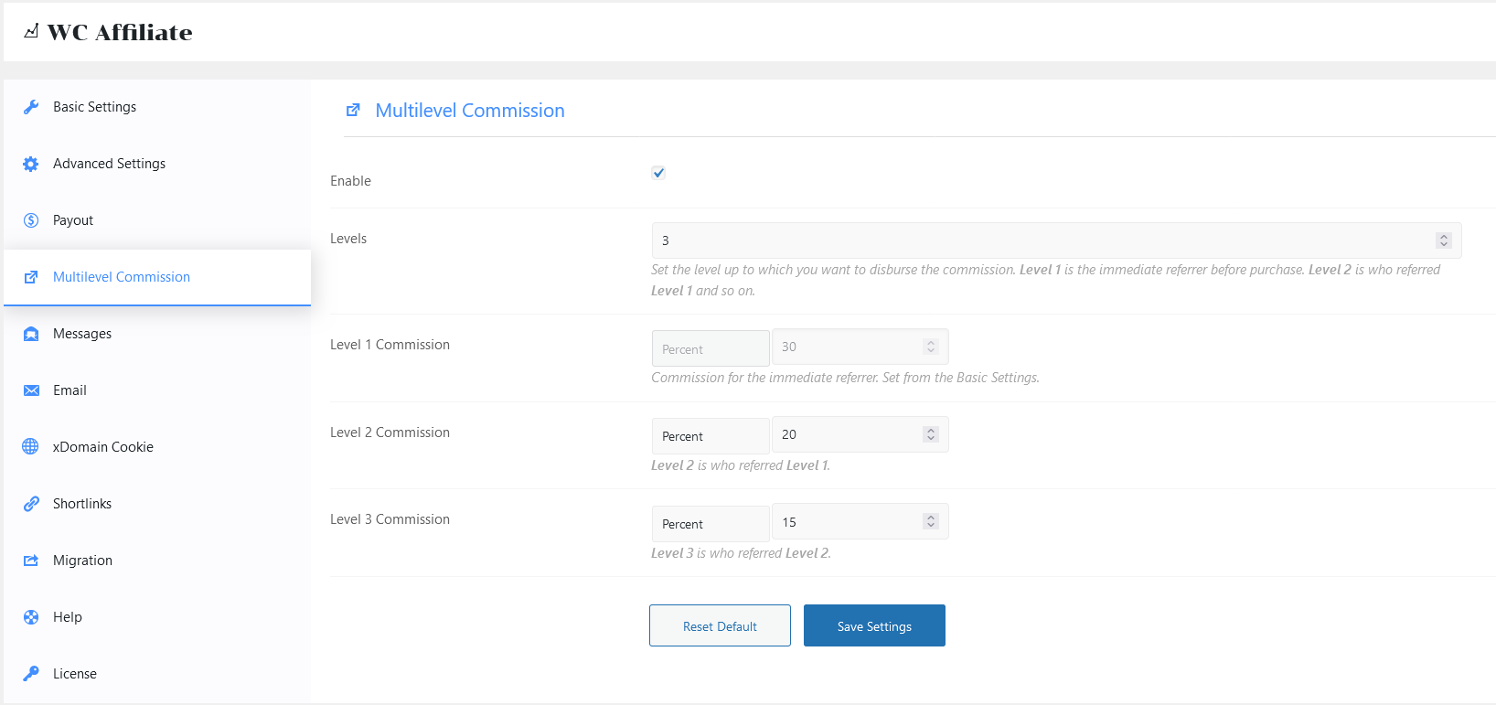Click hint 'Level 2 is who referred Level 1'
This screenshot has width=1496, height=705.
click(x=741, y=465)
